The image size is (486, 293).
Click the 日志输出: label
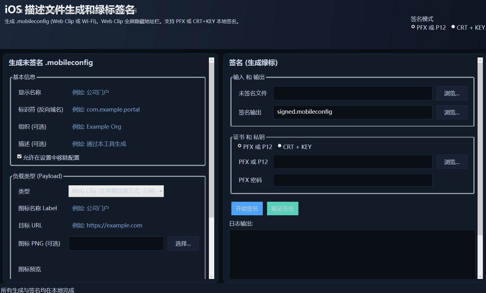[x=241, y=223]
